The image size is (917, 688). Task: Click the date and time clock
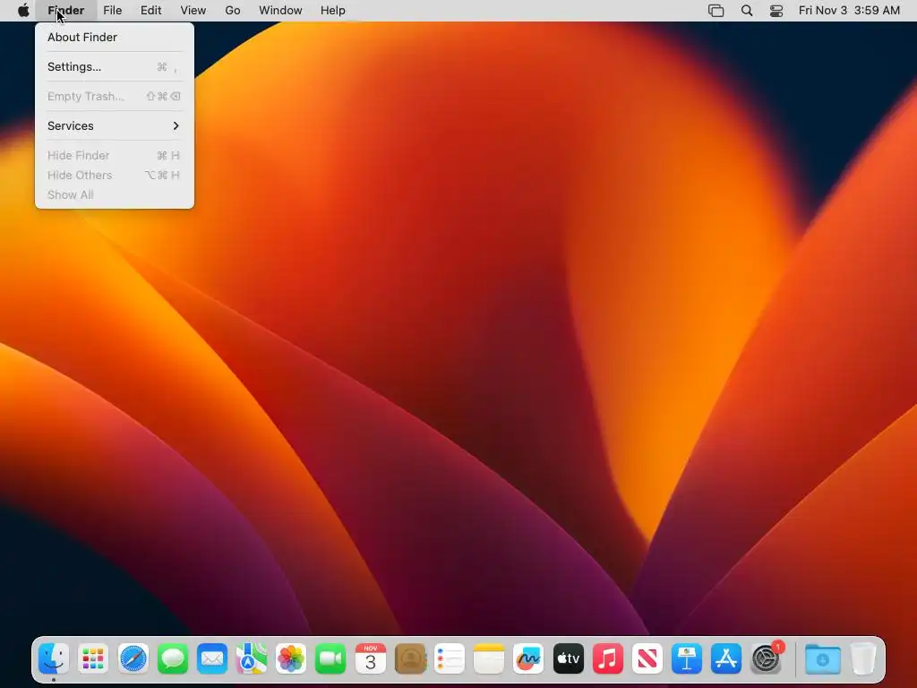pos(849,11)
